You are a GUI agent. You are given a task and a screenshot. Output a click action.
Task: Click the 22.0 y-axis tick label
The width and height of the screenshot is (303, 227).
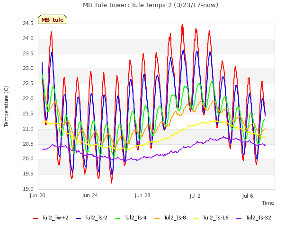[x=28, y=99]
